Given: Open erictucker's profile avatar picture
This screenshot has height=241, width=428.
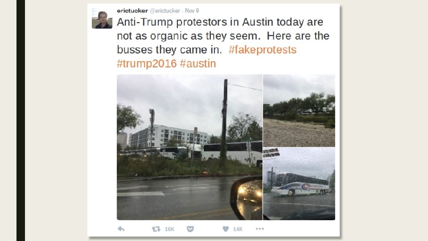Looking at the screenshot, I should pos(102,18).
